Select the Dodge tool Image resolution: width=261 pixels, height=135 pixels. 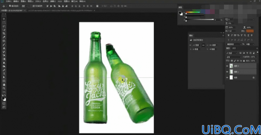pyautogui.click(x=4, y=67)
